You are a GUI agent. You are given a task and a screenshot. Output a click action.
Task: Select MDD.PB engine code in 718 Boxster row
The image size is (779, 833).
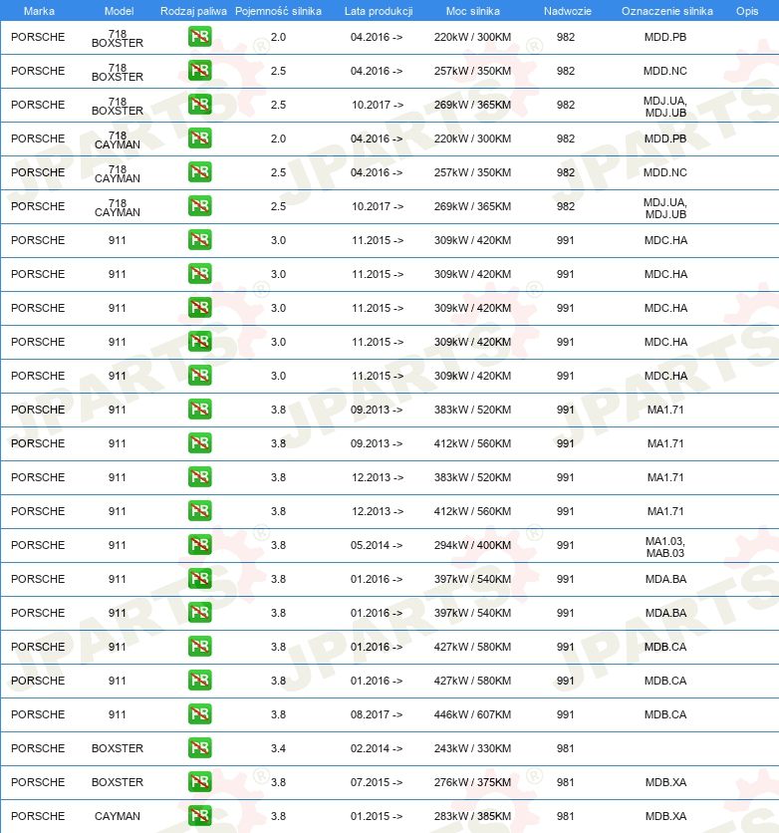665,37
